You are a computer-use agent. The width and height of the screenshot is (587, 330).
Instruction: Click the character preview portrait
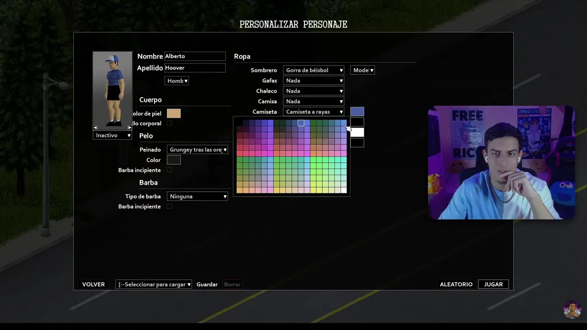(x=112, y=89)
